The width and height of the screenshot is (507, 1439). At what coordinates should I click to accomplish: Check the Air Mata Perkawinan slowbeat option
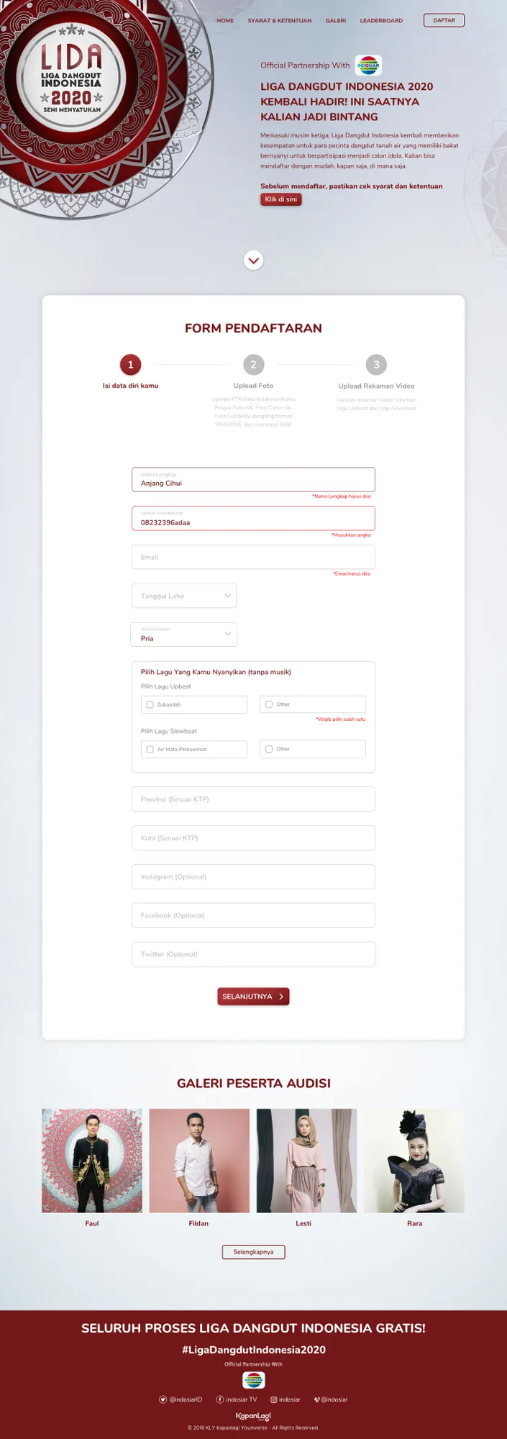point(150,749)
